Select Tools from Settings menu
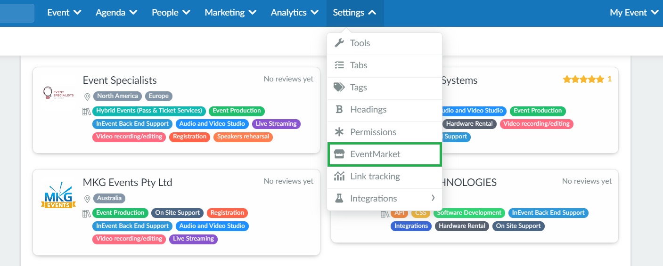This screenshot has height=266, width=663. point(385,43)
